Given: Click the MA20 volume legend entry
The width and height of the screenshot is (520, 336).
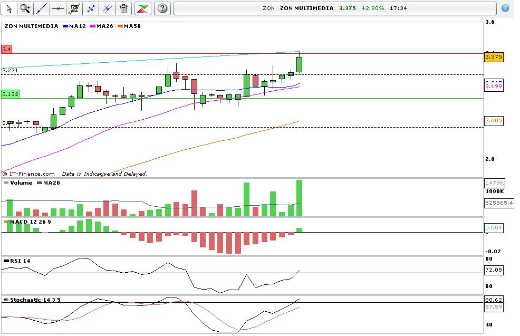Looking at the screenshot, I should coord(49,183).
